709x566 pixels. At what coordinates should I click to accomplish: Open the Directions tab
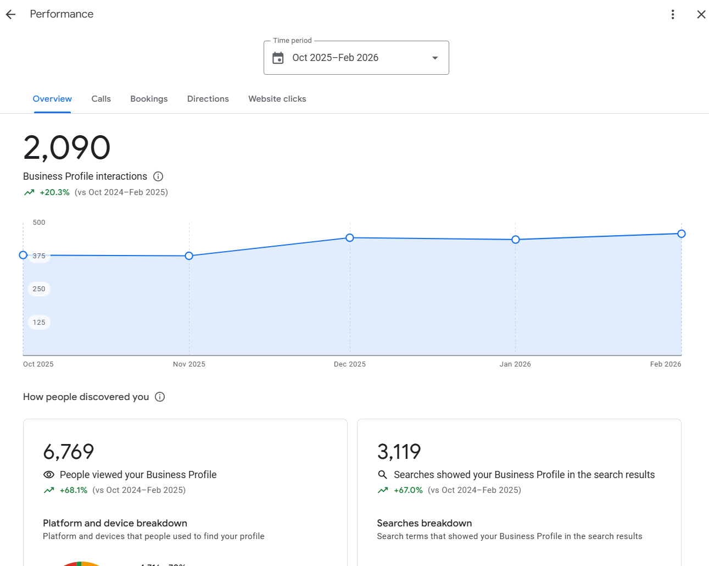(208, 99)
